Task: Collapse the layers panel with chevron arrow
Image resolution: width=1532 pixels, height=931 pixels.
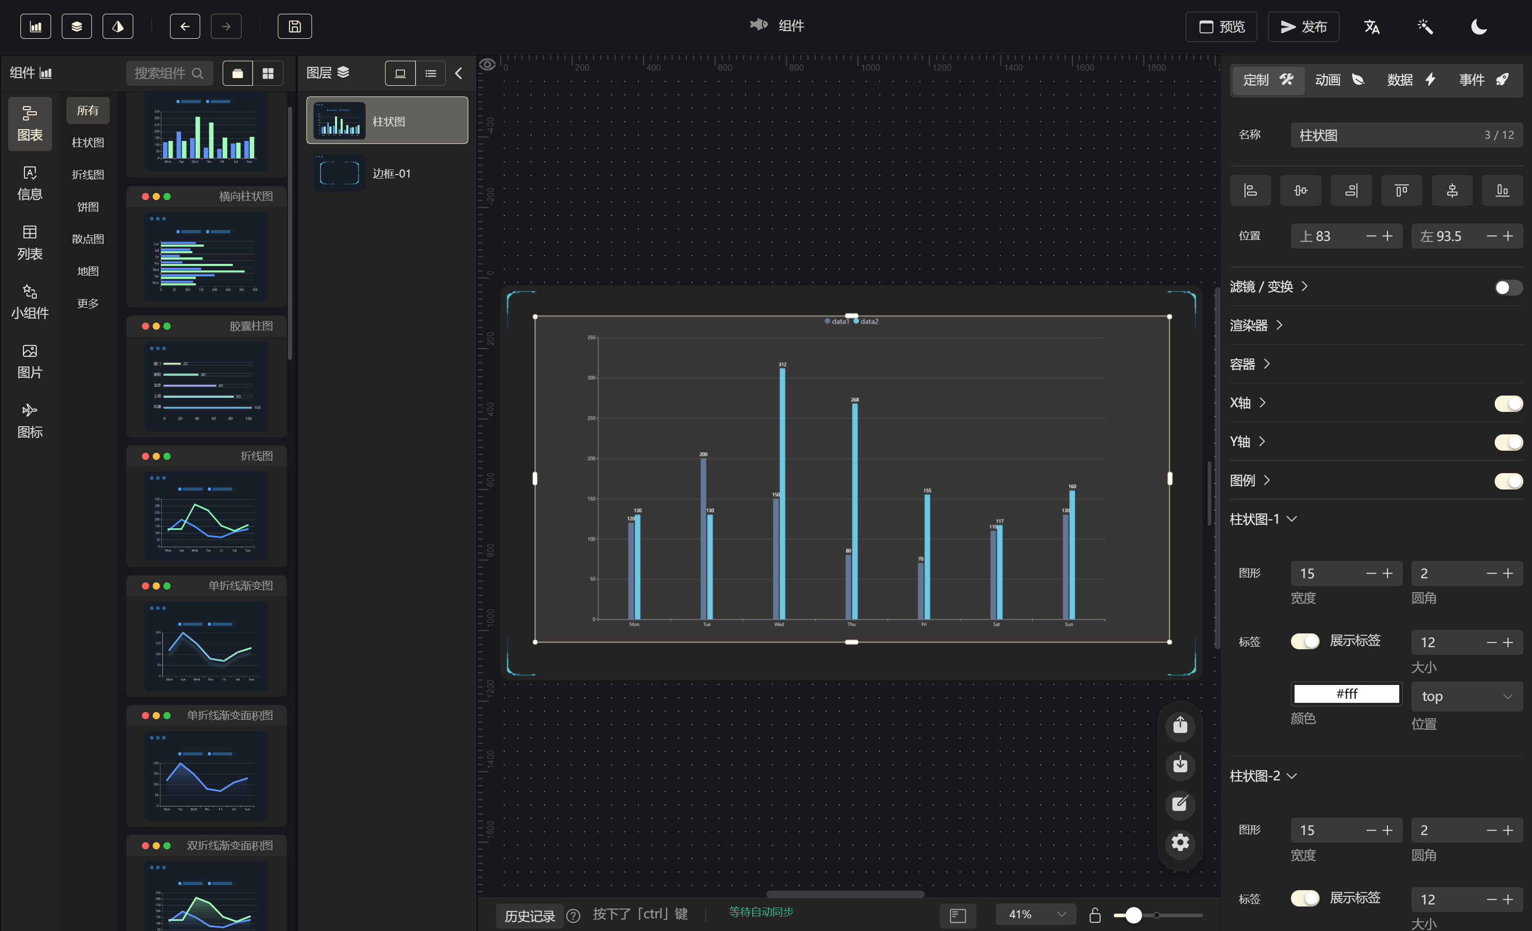Action: [459, 73]
